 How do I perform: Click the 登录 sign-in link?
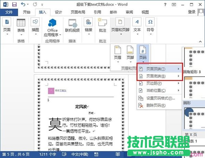click(192, 12)
